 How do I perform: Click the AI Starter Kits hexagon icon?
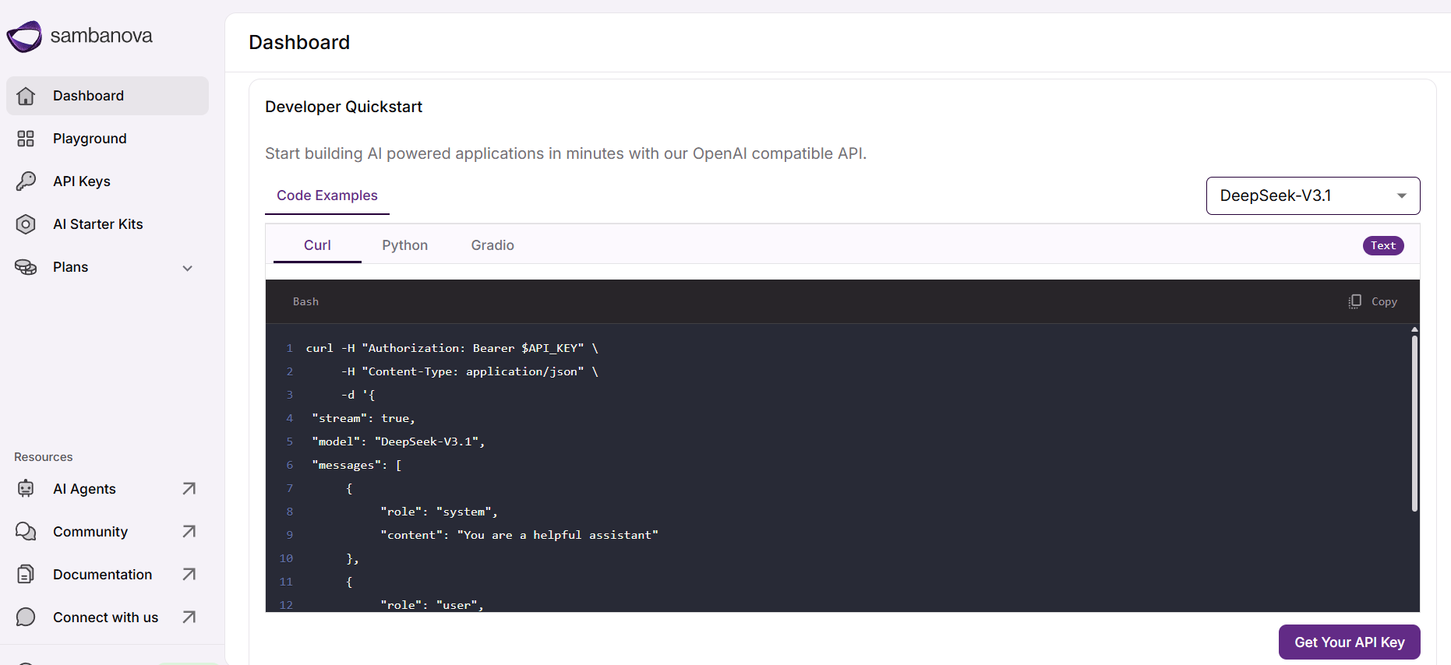pos(26,224)
